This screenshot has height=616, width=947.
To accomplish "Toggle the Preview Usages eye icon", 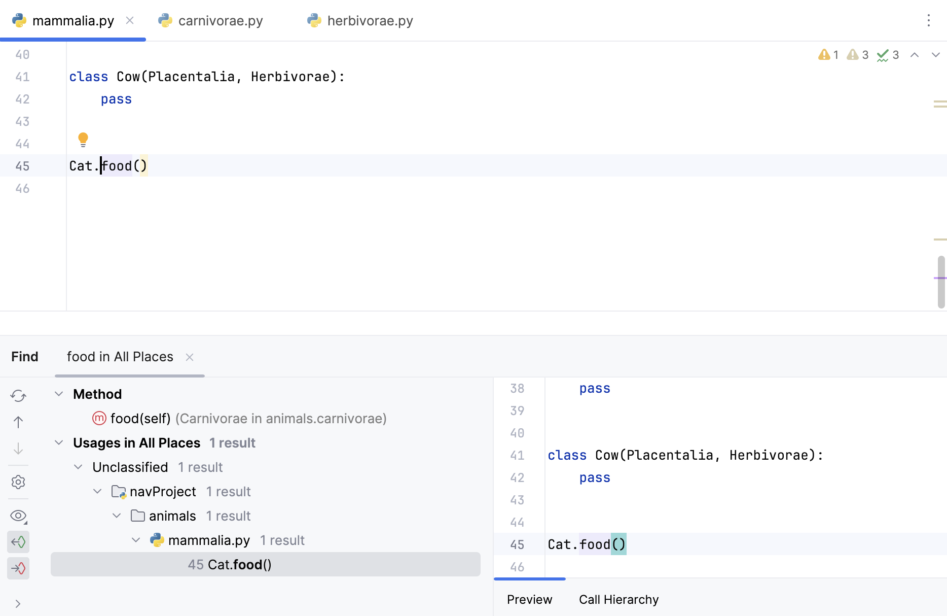I will point(18,516).
